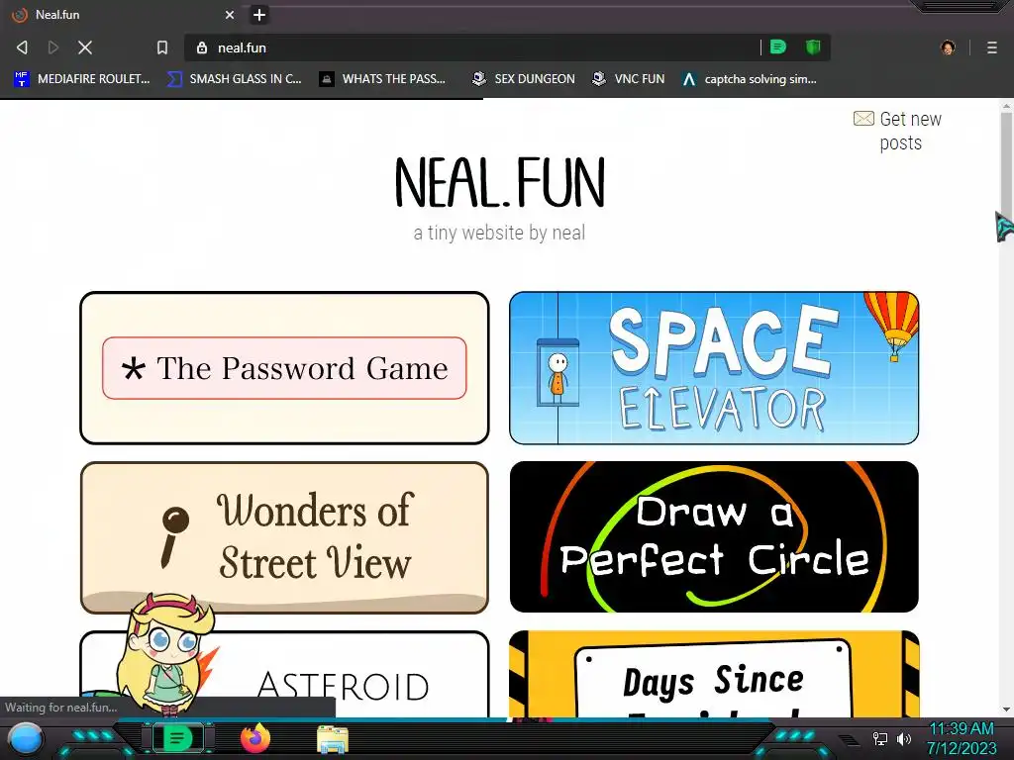
Task: Stop page loading with the X button
Action: (85, 47)
